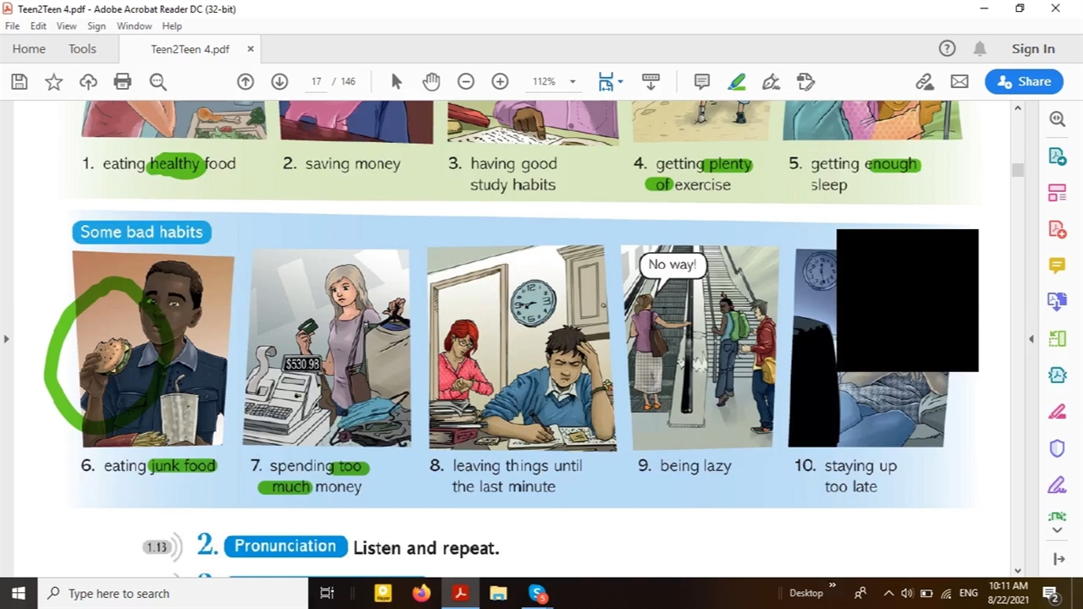Print the document using the printer icon
Image resolution: width=1083 pixels, height=609 pixels.
[x=123, y=82]
